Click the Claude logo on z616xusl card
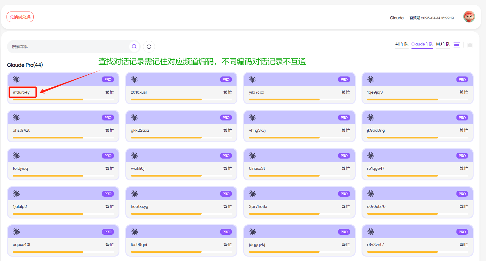486x261 pixels. point(135,79)
